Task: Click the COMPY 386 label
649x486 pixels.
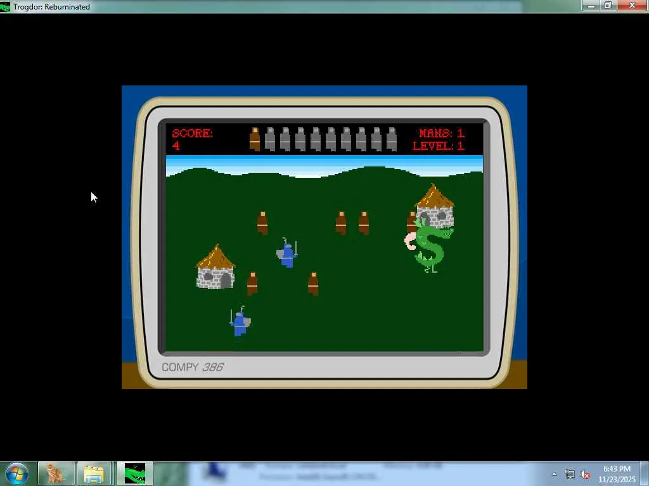Action: pos(193,367)
